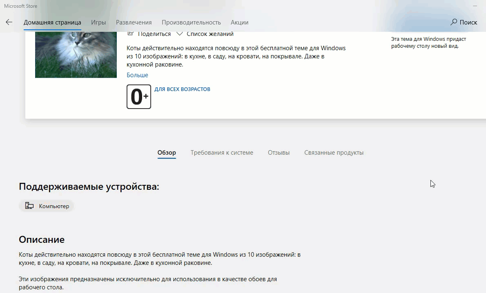
Task: Click the computer device icon
Action: 29,206
